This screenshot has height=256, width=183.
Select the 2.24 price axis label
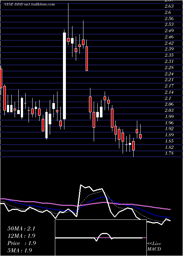169,74
